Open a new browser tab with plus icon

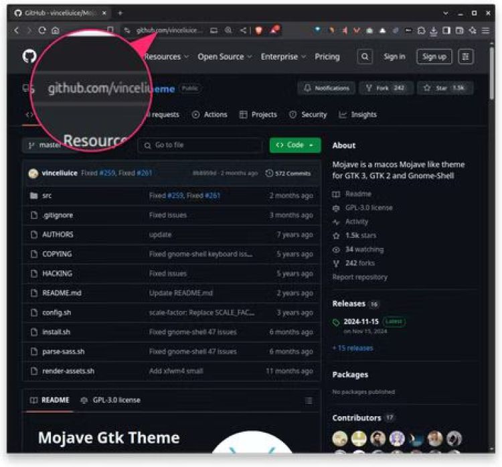coord(120,13)
